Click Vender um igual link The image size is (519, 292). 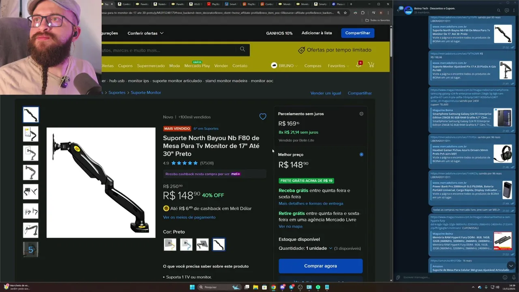pyautogui.click(x=326, y=93)
